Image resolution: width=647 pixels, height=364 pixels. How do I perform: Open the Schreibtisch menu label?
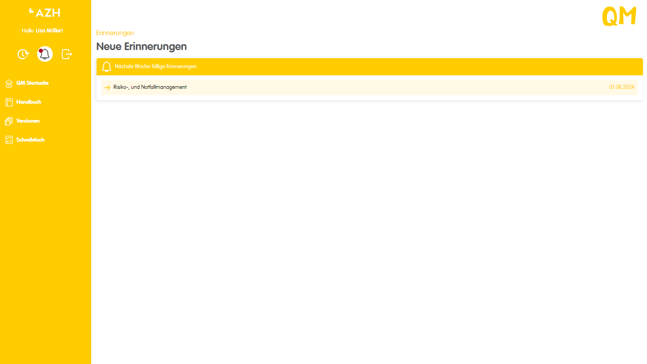[30, 140]
